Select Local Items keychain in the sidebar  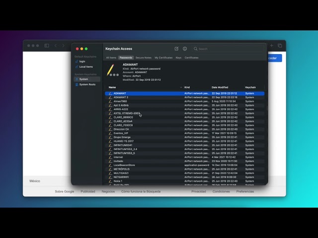coord(87,67)
